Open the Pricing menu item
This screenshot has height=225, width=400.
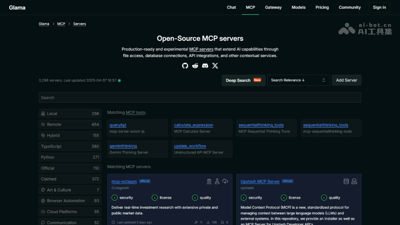[x=322, y=7]
